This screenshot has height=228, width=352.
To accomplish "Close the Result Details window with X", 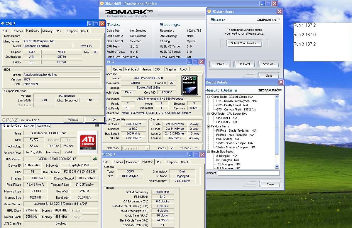I will pos(281,82).
